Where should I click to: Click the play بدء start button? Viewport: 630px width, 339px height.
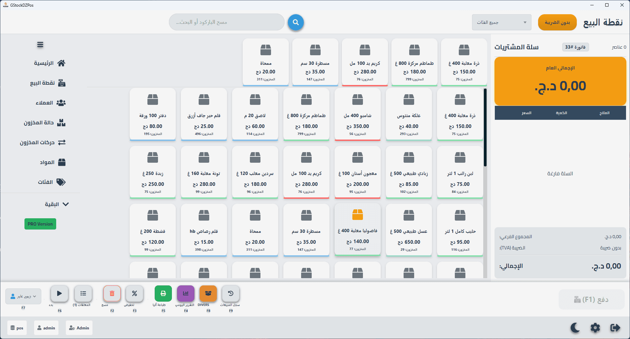point(59,294)
